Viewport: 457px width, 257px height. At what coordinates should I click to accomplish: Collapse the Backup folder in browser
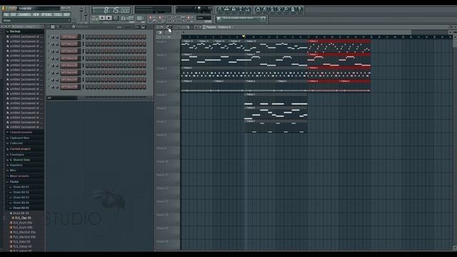click(15, 31)
